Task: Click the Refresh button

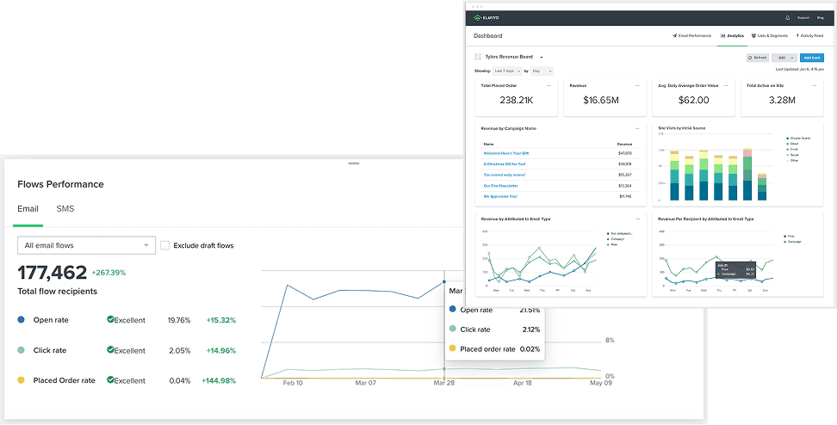Action: (758, 58)
